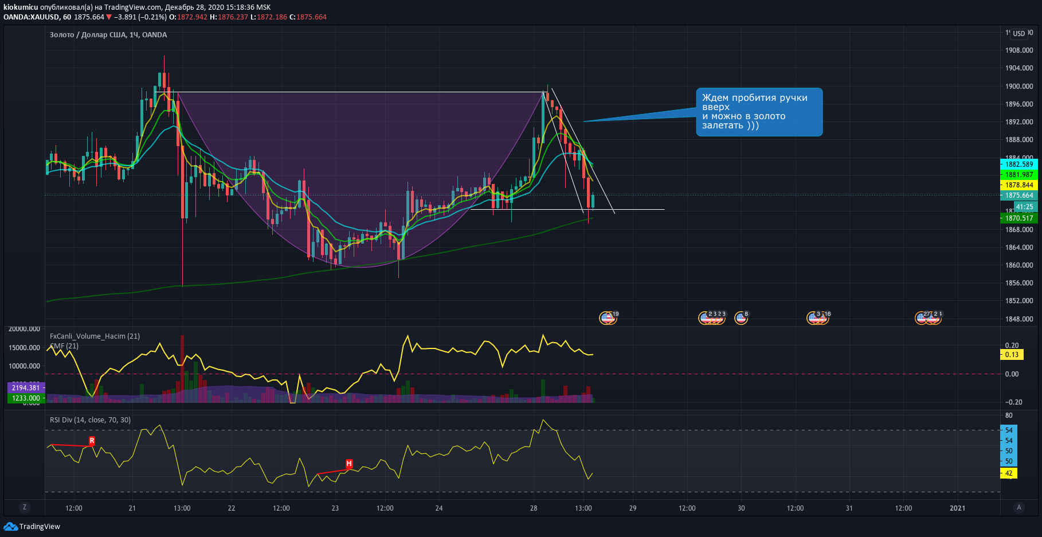
Task: Open the US flag economic event marked 8
Action: [x=741, y=317]
